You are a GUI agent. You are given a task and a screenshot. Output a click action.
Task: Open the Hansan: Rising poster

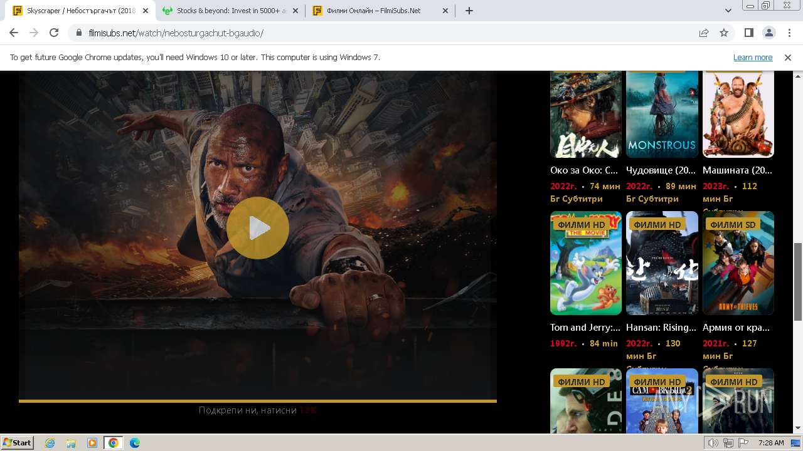[662, 263]
